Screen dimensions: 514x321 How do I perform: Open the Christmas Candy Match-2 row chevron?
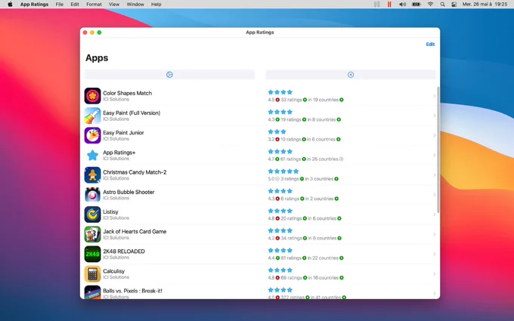(435, 175)
